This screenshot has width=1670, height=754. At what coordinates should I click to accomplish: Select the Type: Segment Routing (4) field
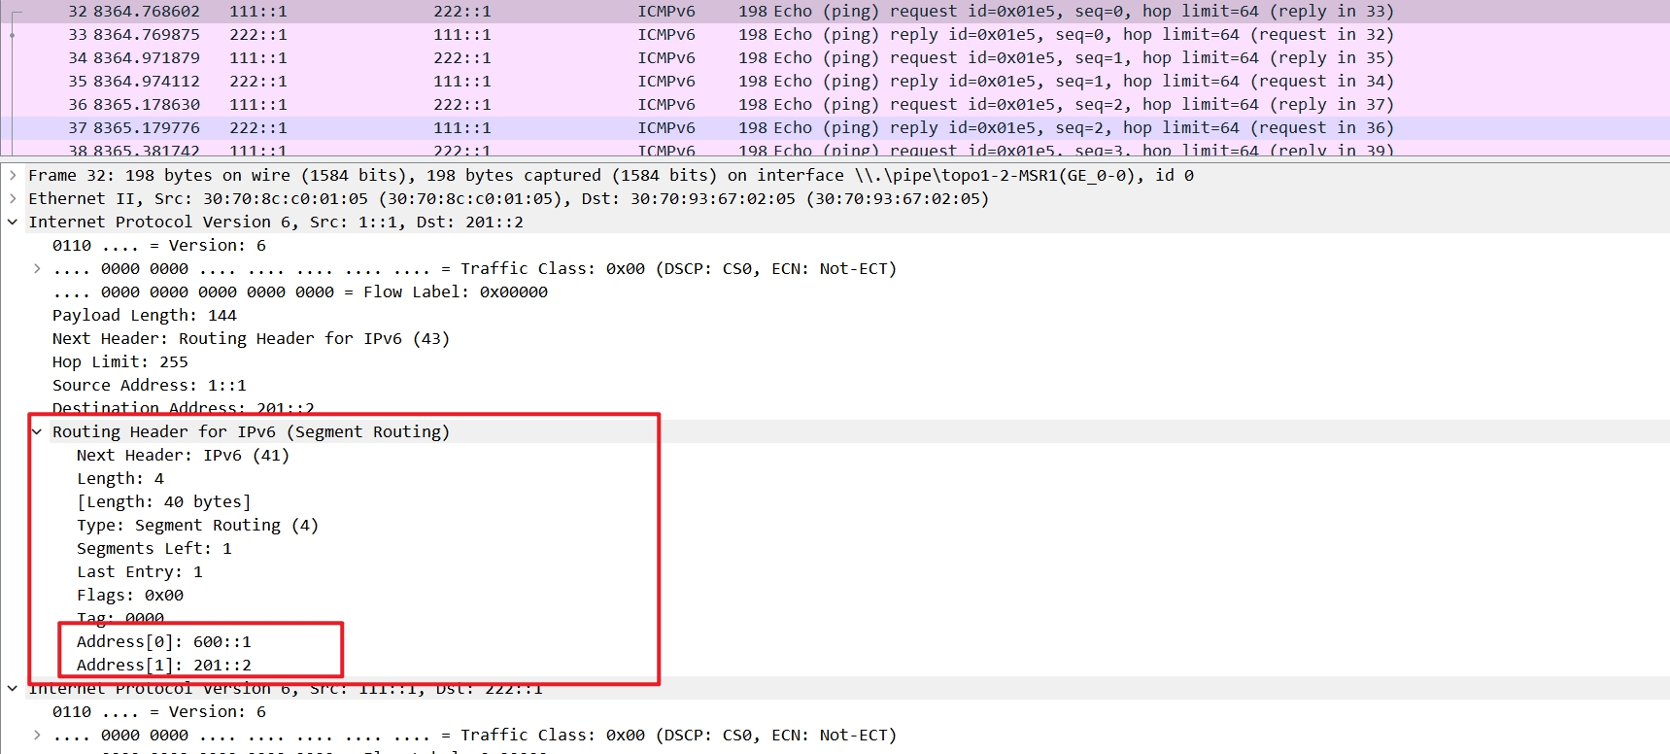pos(197,525)
